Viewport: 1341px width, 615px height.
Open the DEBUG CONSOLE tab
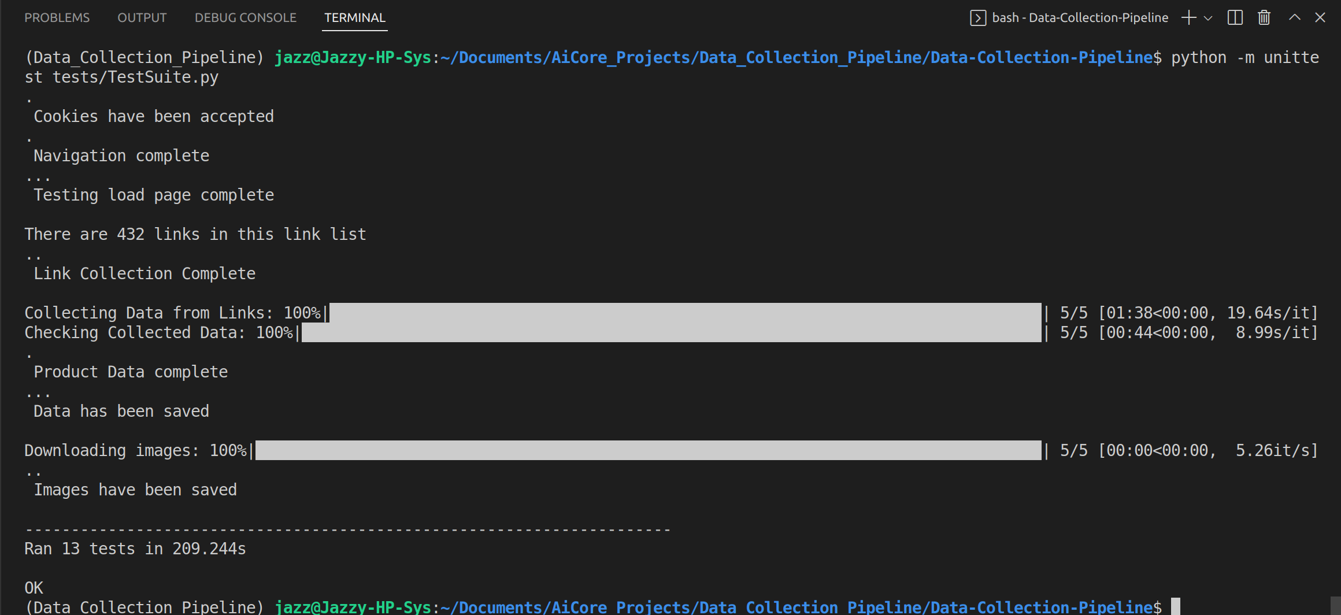click(245, 17)
